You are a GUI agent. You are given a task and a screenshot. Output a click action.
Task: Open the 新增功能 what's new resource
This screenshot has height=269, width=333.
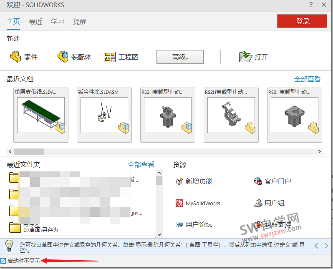point(194,181)
